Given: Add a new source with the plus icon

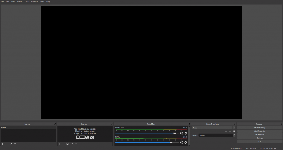Looking at the screenshot, I should pos(60,144).
